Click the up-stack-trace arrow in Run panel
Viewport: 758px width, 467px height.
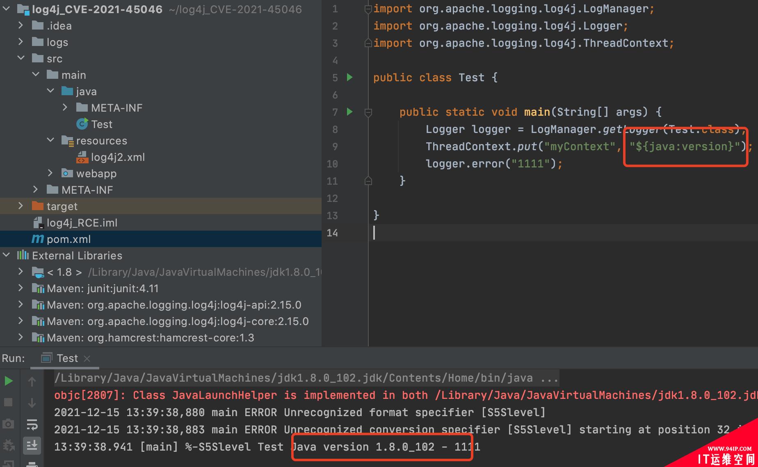click(x=32, y=382)
